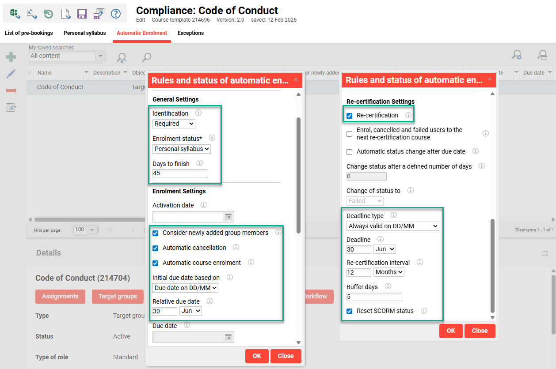The image size is (556, 369).
Task: Enable Automatic status change after due date
Action: 350,152
